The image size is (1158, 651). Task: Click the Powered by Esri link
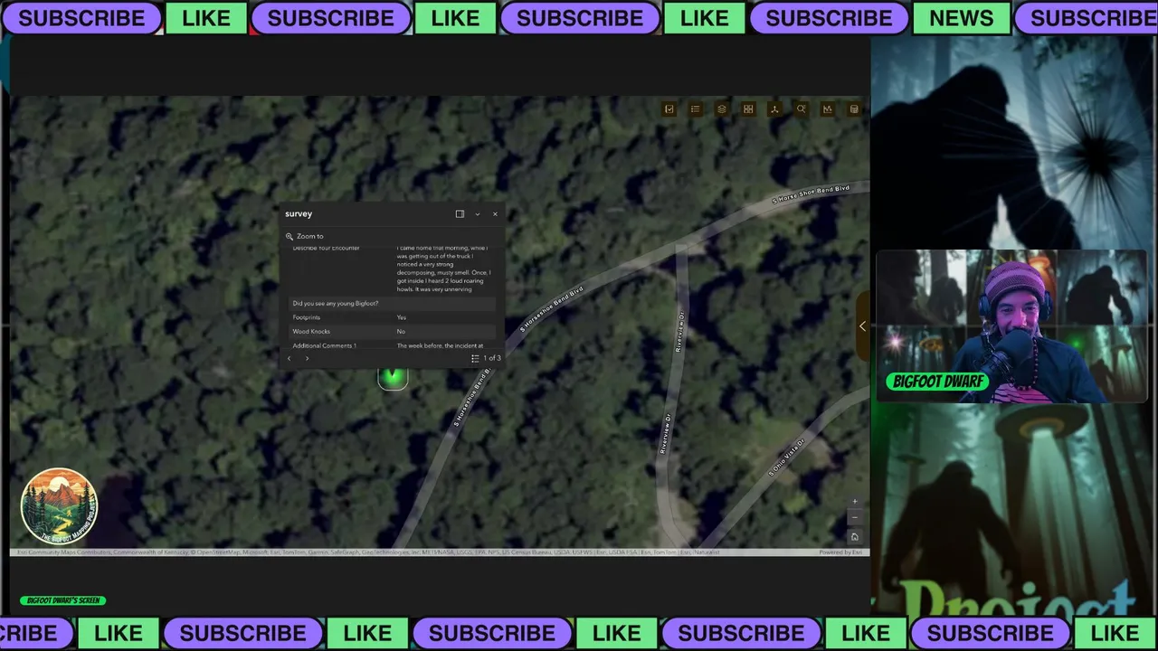click(x=840, y=552)
